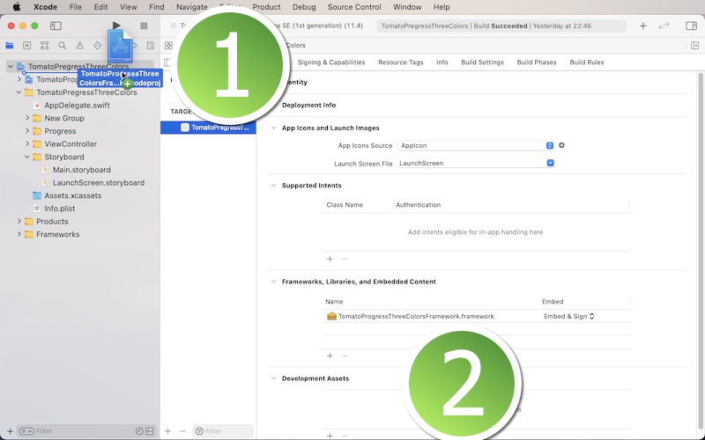Select Main.storyboard file
This screenshot has width=705, height=440.
pos(81,170)
